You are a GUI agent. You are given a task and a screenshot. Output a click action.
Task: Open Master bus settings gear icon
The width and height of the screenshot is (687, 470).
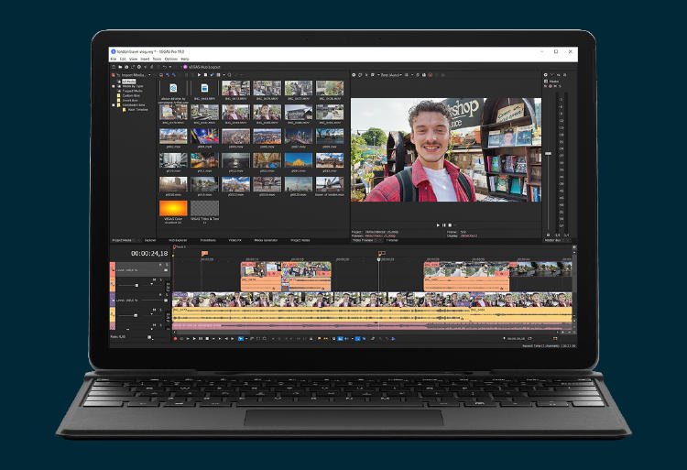point(546,75)
